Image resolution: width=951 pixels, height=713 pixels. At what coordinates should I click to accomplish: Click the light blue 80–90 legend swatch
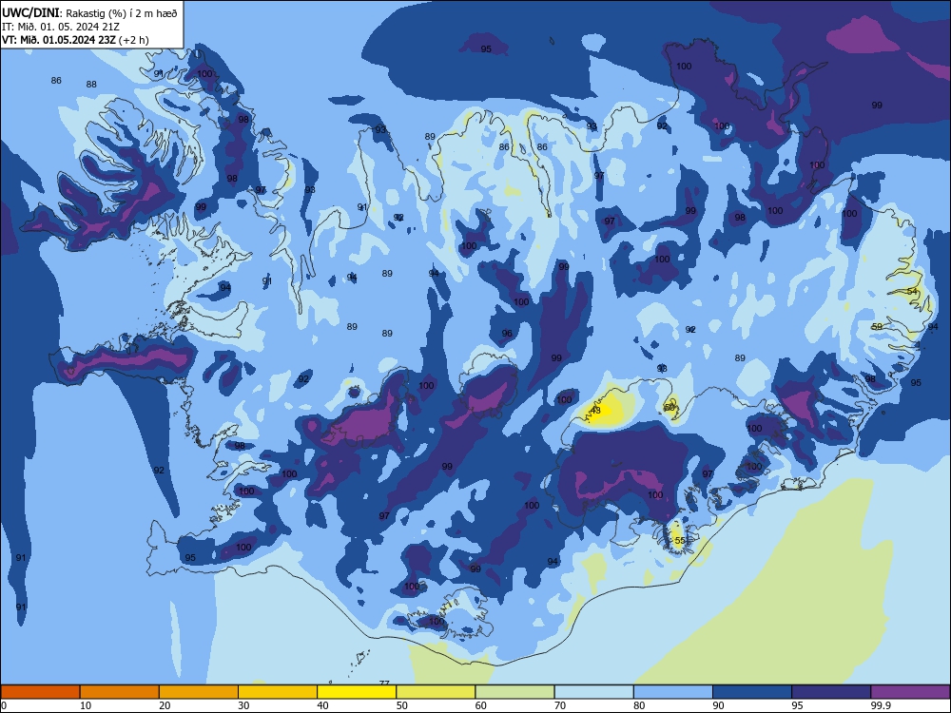point(673,692)
